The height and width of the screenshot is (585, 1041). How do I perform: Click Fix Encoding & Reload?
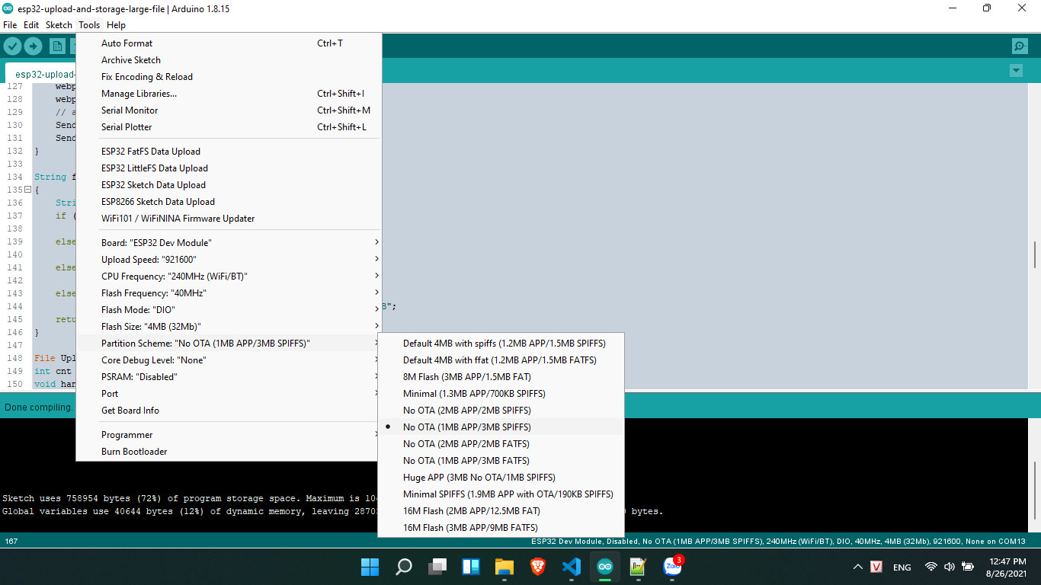[x=229, y=77]
